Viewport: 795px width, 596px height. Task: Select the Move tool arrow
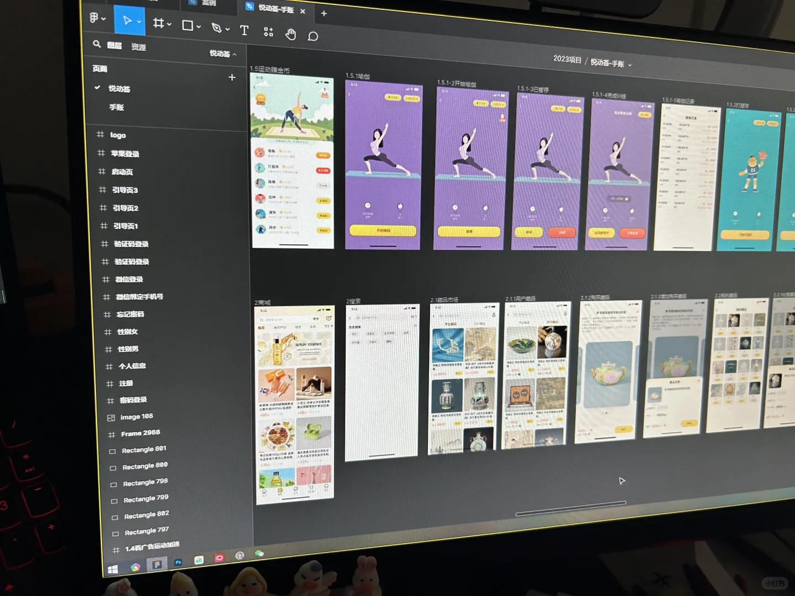tap(126, 20)
